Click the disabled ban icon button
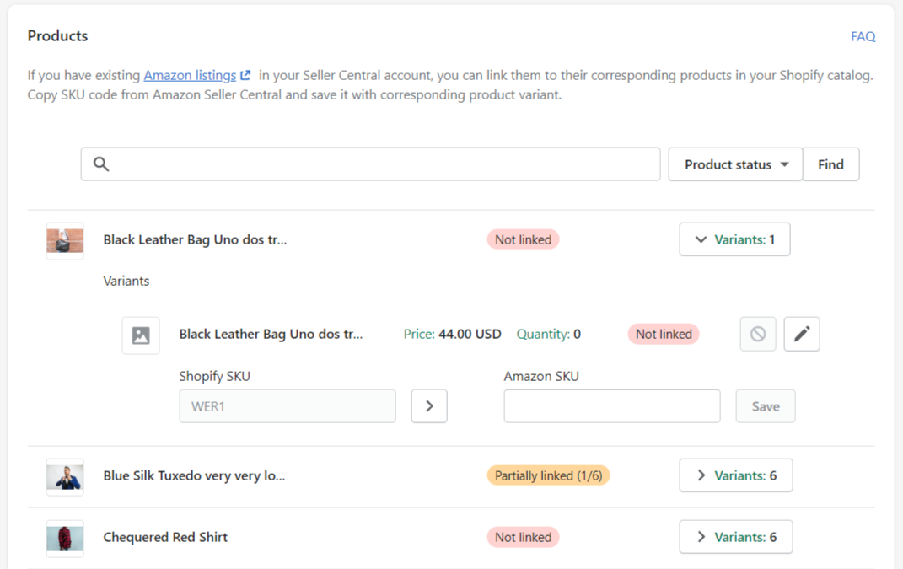Image resolution: width=903 pixels, height=569 pixels. 758,334
